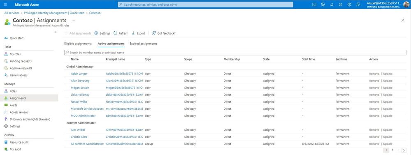Viewport: 411px width, 155px height.
Task: Click Update for All Yammer Administrators
Action: click(x=388, y=144)
